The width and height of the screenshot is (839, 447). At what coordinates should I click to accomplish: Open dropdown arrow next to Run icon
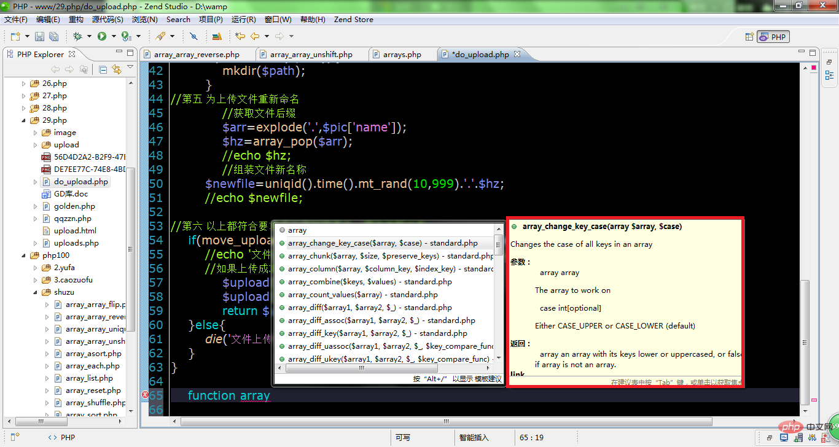point(114,37)
